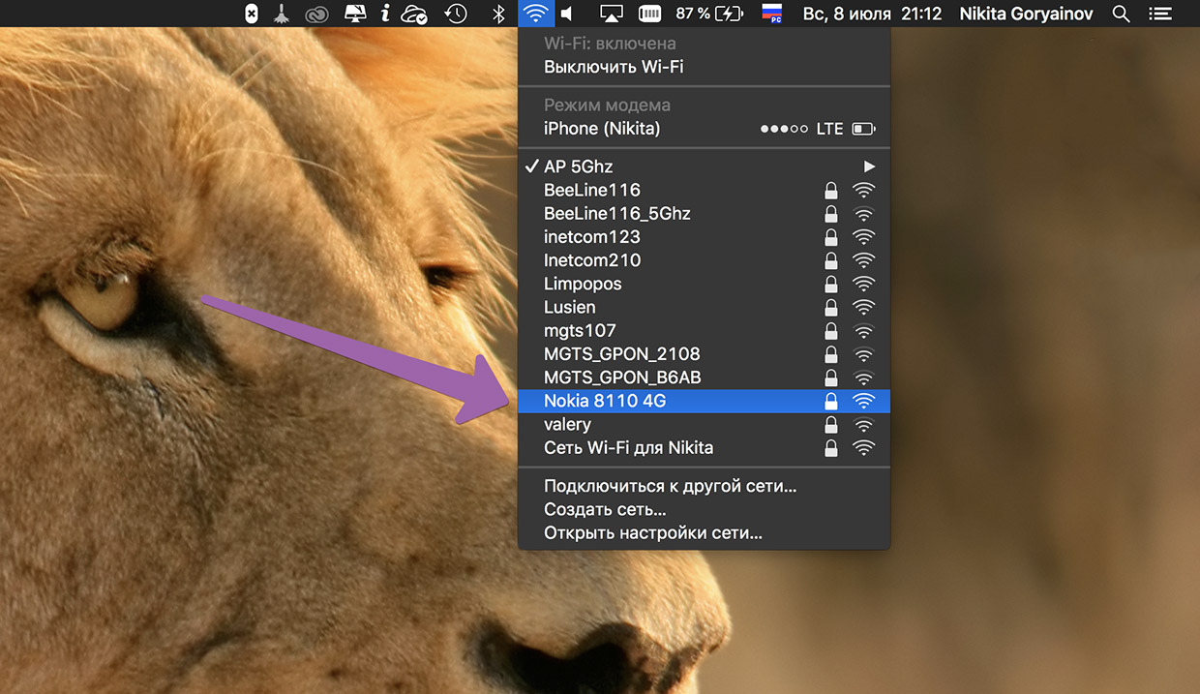Click the volume speaker icon
Image resolution: width=1200 pixels, height=694 pixels.
point(567,14)
